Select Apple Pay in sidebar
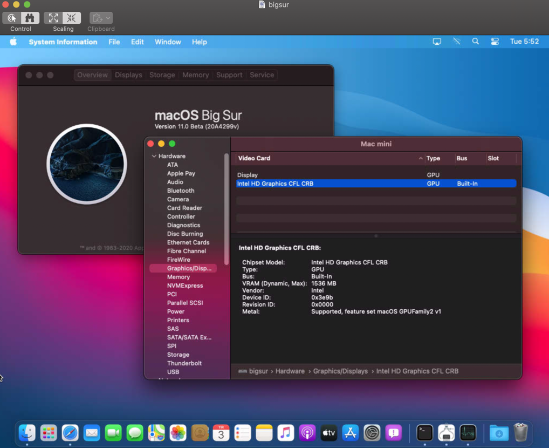This screenshot has height=448, width=549. (181, 173)
